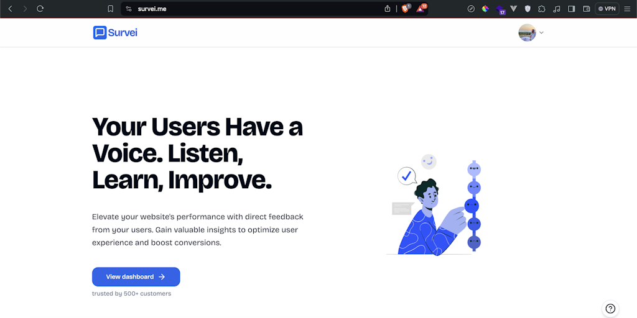Click the music note media icon
The image size is (637, 318).
pyautogui.click(x=557, y=9)
